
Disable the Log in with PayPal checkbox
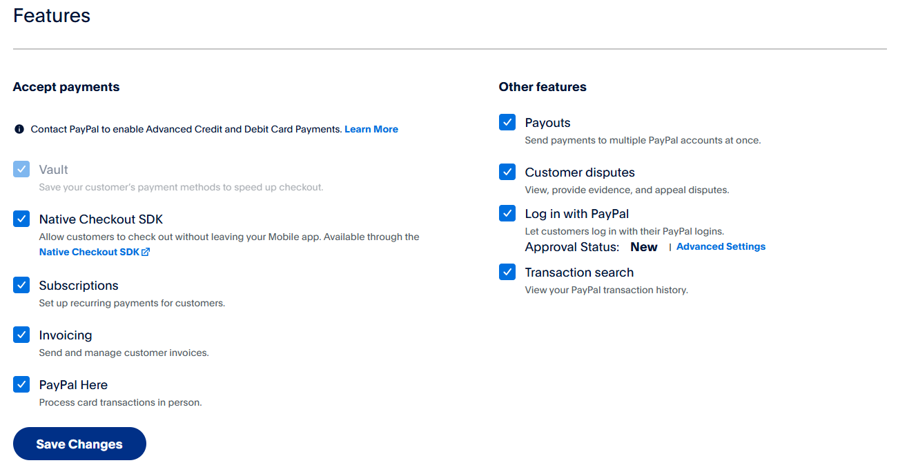tap(507, 213)
